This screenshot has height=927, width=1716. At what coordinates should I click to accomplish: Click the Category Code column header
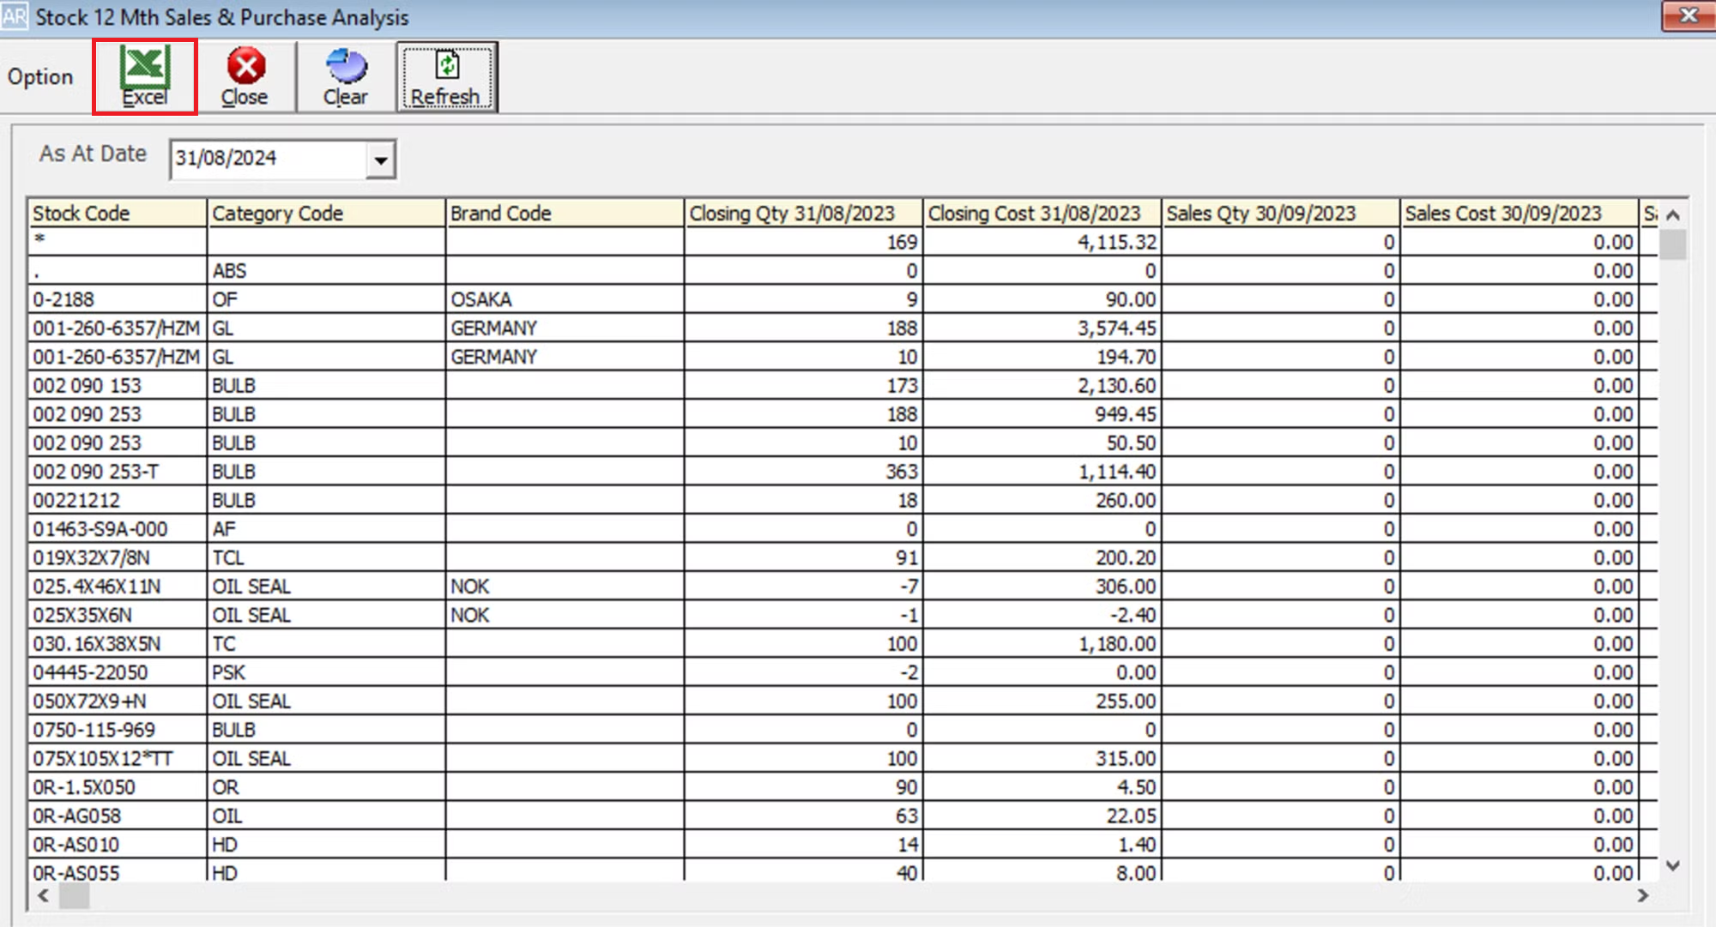326,213
